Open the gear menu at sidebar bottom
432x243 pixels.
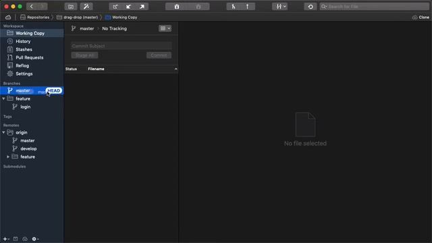(35, 239)
